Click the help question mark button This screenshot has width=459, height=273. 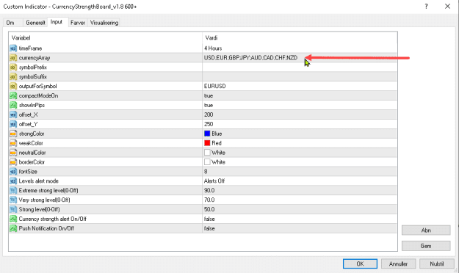[x=426, y=7]
